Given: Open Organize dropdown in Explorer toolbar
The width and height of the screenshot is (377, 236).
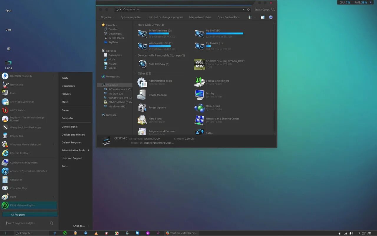Looking at the screenshot, I should (108, 17).
